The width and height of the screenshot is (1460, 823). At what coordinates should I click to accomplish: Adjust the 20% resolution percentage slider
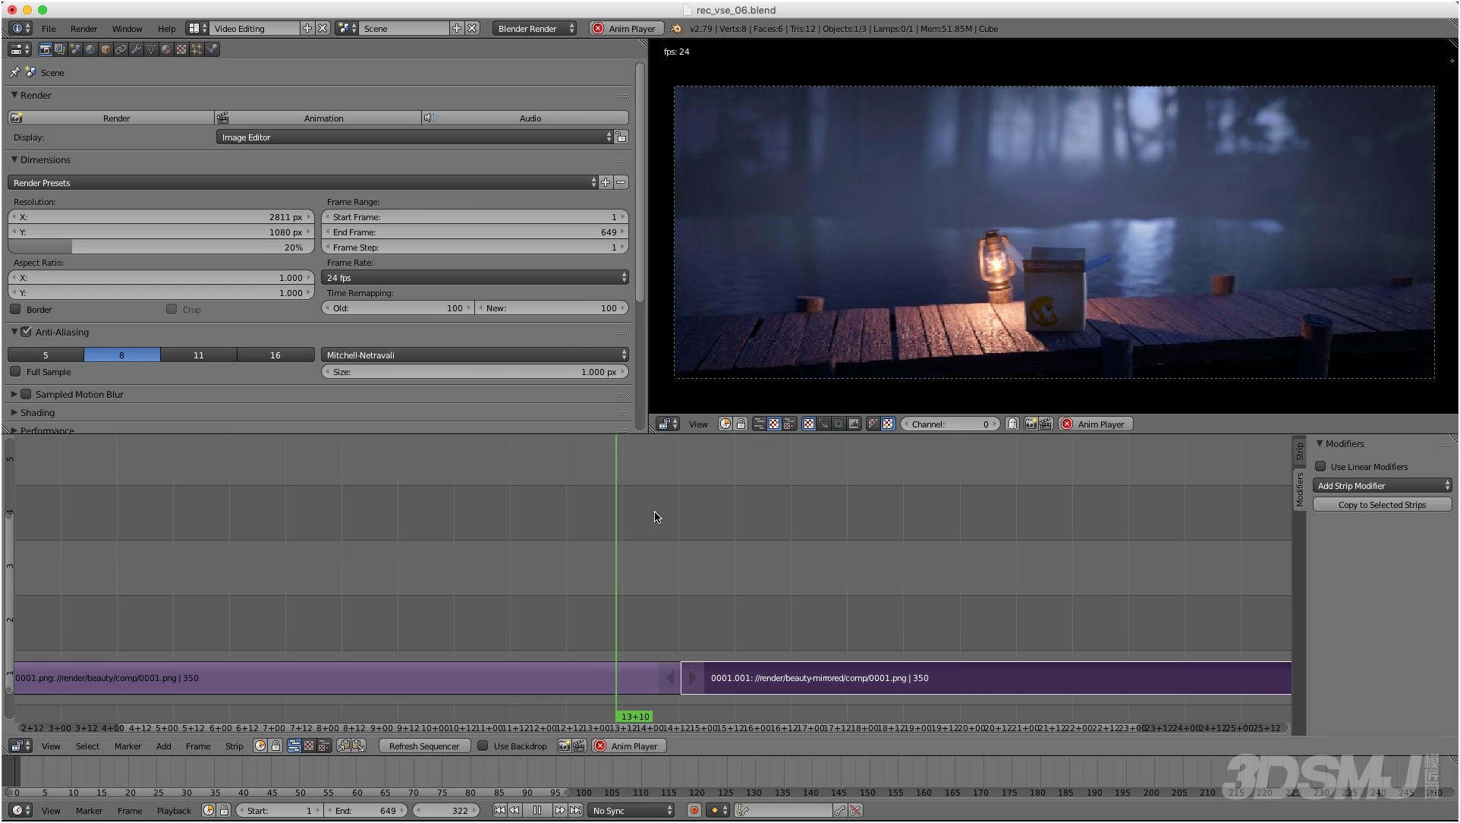tap(161, 248)
